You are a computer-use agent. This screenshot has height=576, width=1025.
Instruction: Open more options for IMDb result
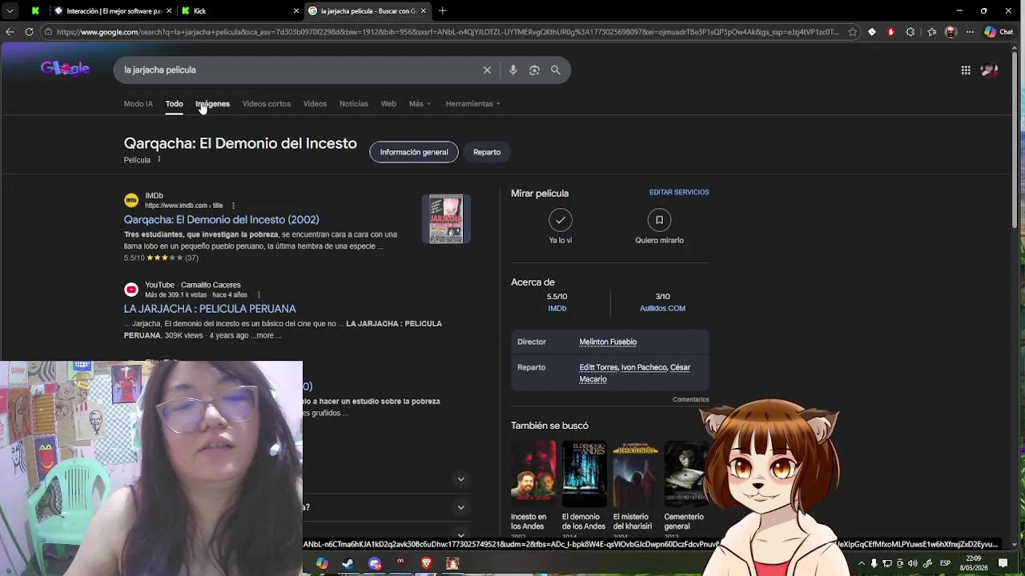pos(233,206)
